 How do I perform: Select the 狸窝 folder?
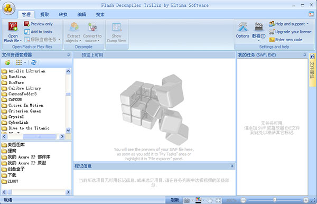[x=9, y=151]
